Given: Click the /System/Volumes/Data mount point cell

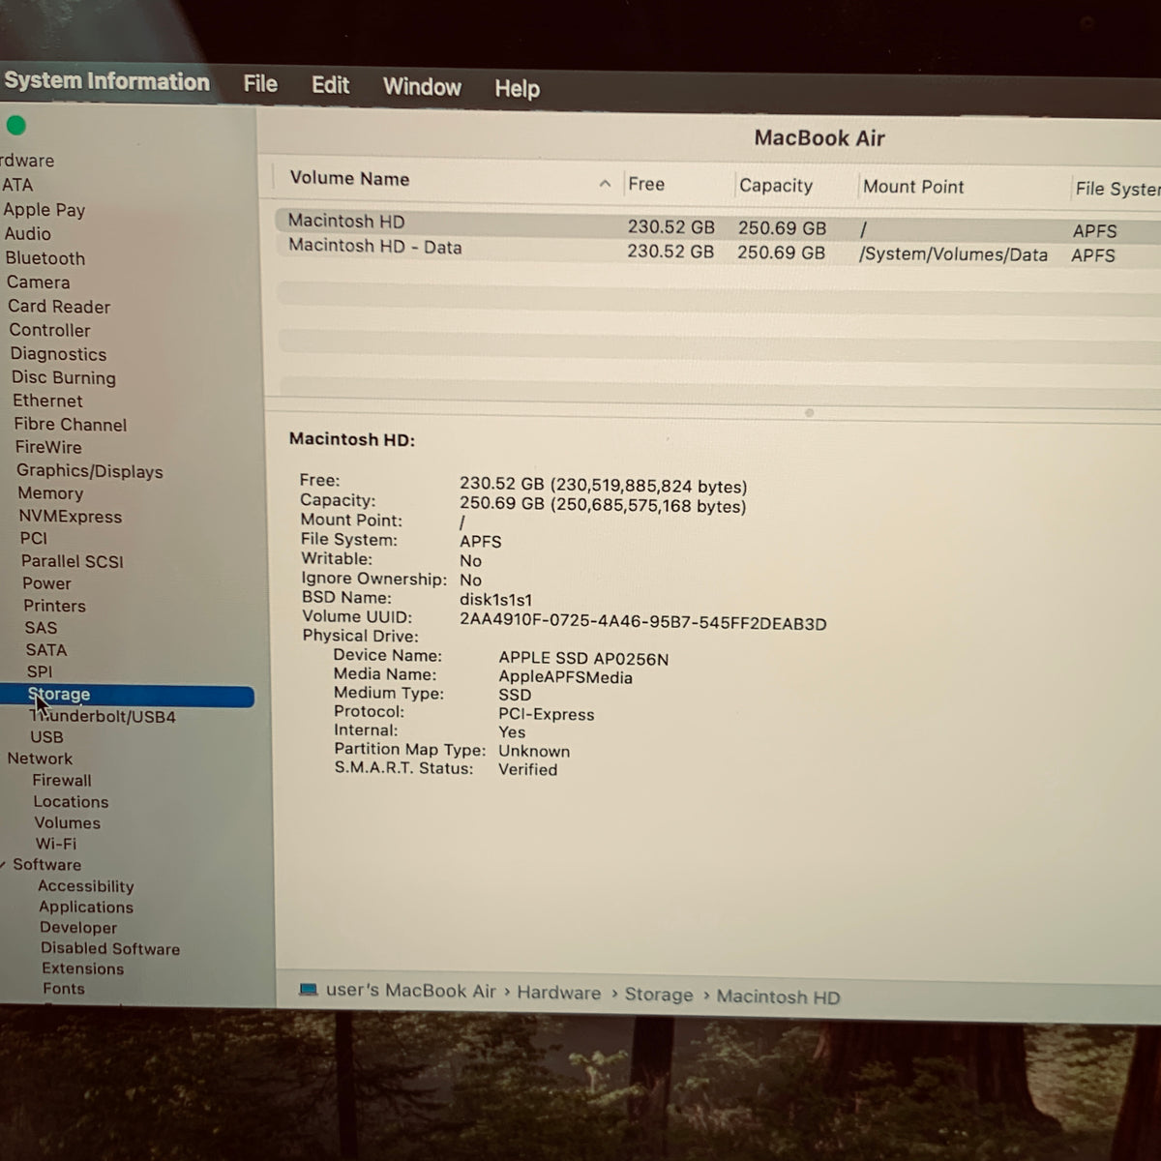Looking at the screenshot, I should click(953, 254).
